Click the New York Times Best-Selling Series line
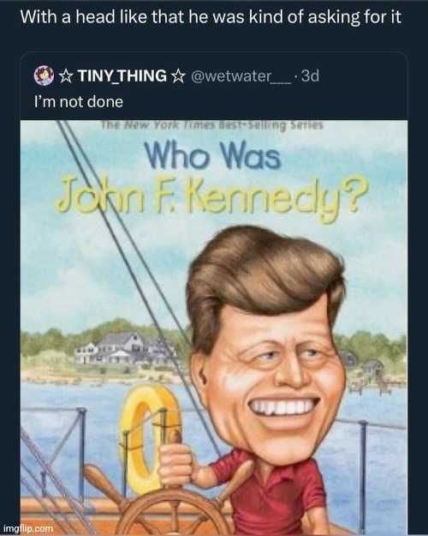Viewport: 428px width, 536px height. 211,125
